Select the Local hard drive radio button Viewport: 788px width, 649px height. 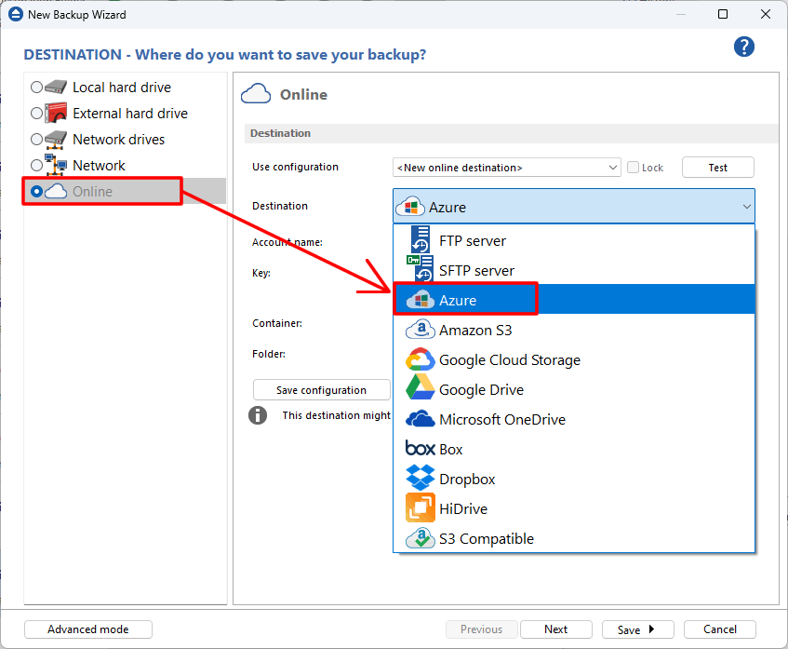click(37, 88)
